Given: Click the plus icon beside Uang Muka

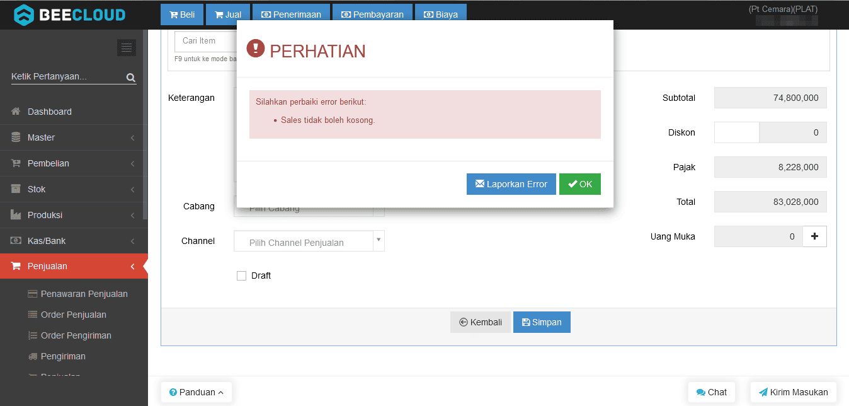Looking at the screenshot, I should (814, 236).
